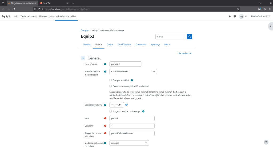Reveal password with the eye icon
The width and height of the screenshot is (273, 149).
pyautogui.click(x=127, y=105)
